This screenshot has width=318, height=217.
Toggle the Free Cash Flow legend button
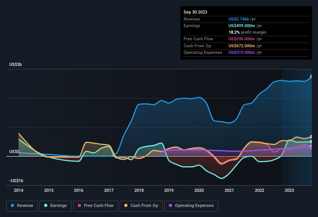[96, 206]
